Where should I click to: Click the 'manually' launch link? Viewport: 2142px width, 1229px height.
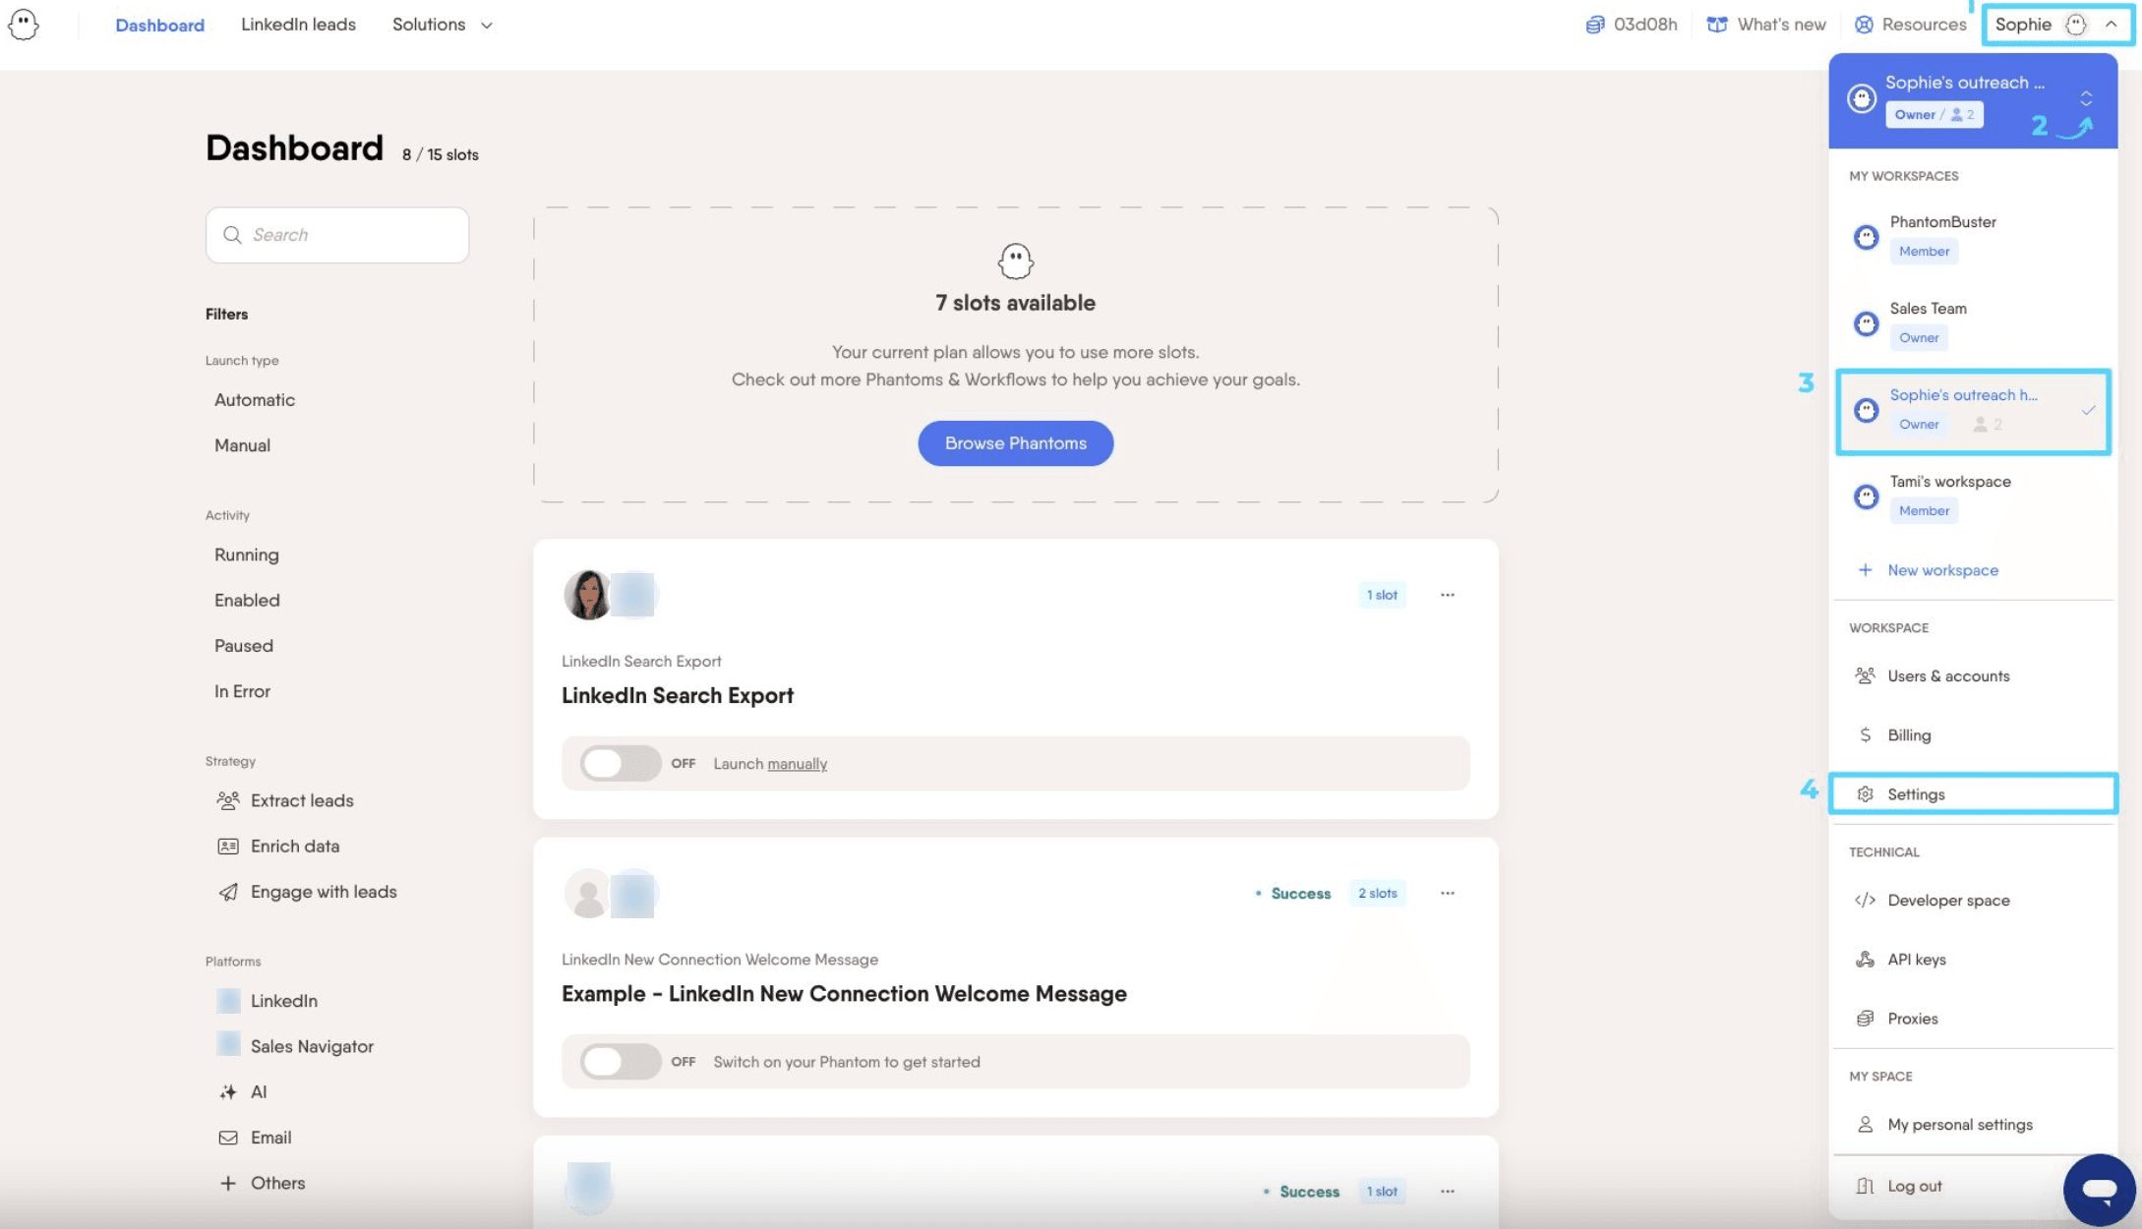pos(797,764)
